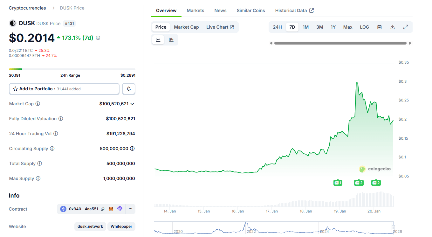This screenshot has height=237, width=432.
Task: Click the horizontal chart scrollbar thumb
Action: click(340, 43)
